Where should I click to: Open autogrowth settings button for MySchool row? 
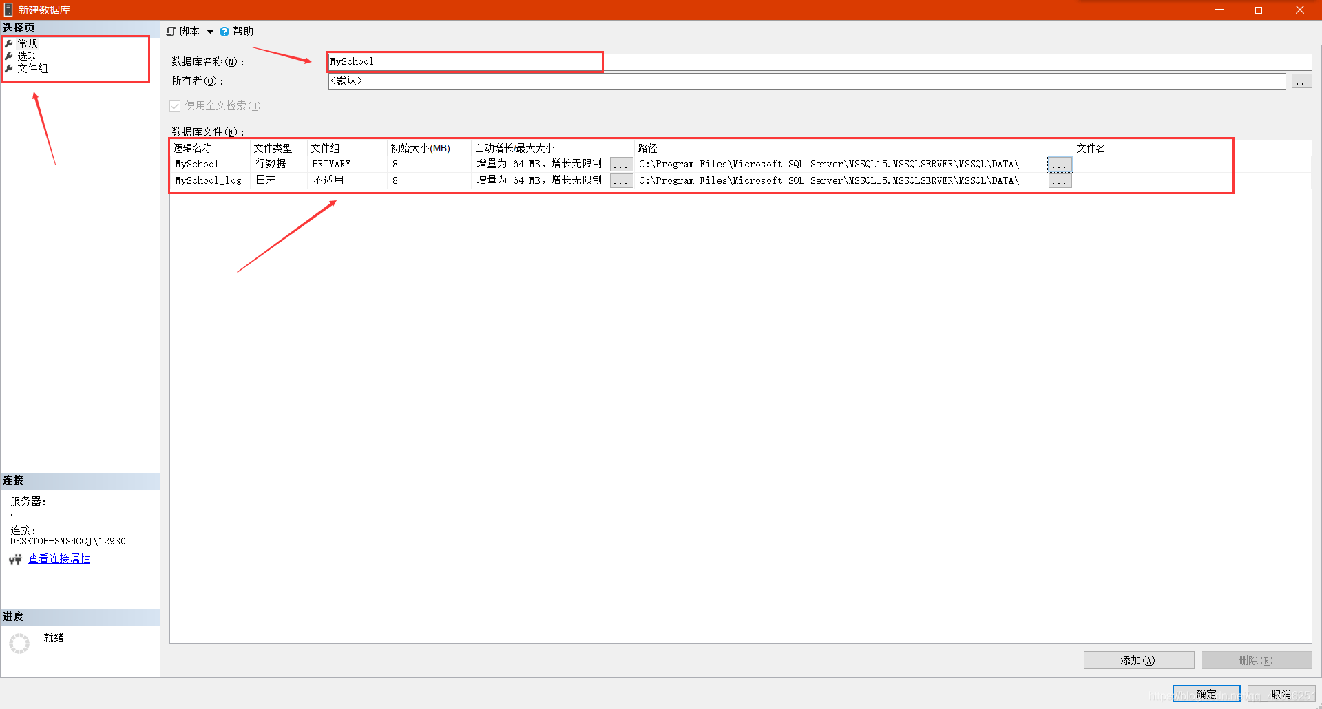(621, 165)
